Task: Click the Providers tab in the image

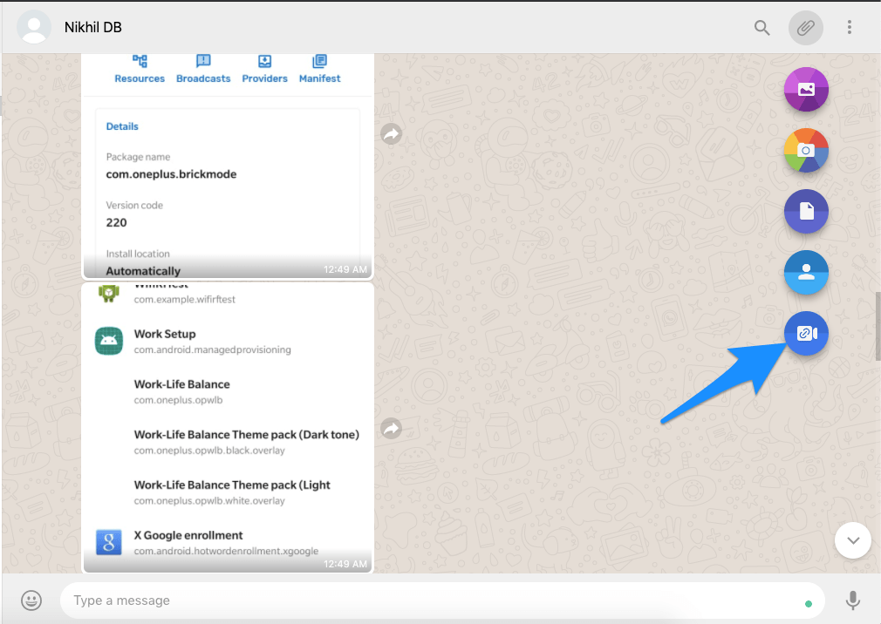Action: click(x=264, y=70)
